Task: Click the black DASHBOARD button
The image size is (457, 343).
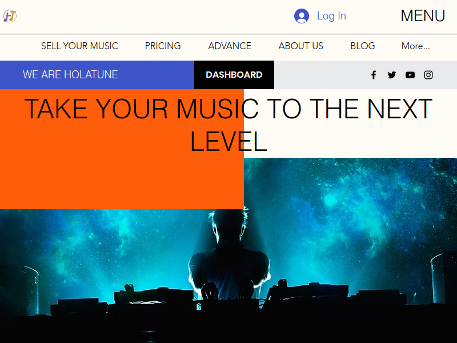Action: [234, 75]
